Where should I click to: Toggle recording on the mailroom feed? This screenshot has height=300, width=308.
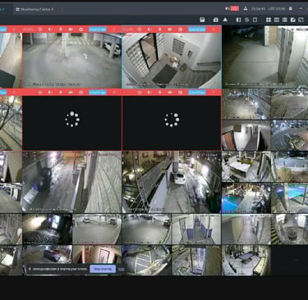tap(170, 30)
